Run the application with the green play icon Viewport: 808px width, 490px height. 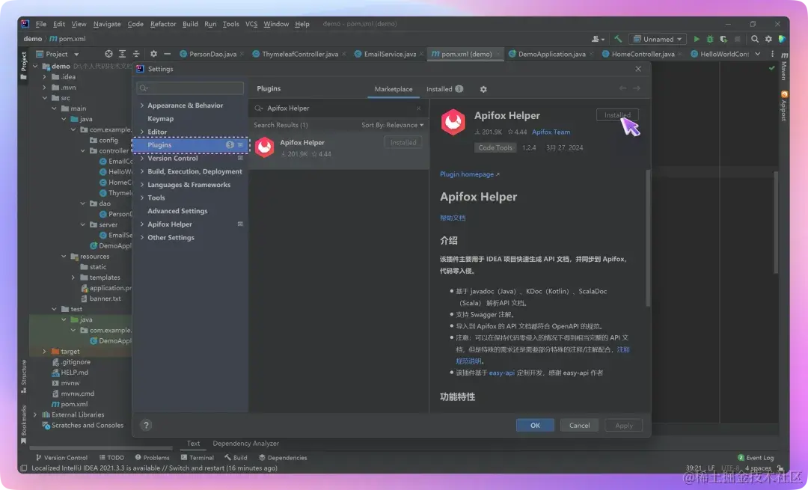[x=697, y=39]
